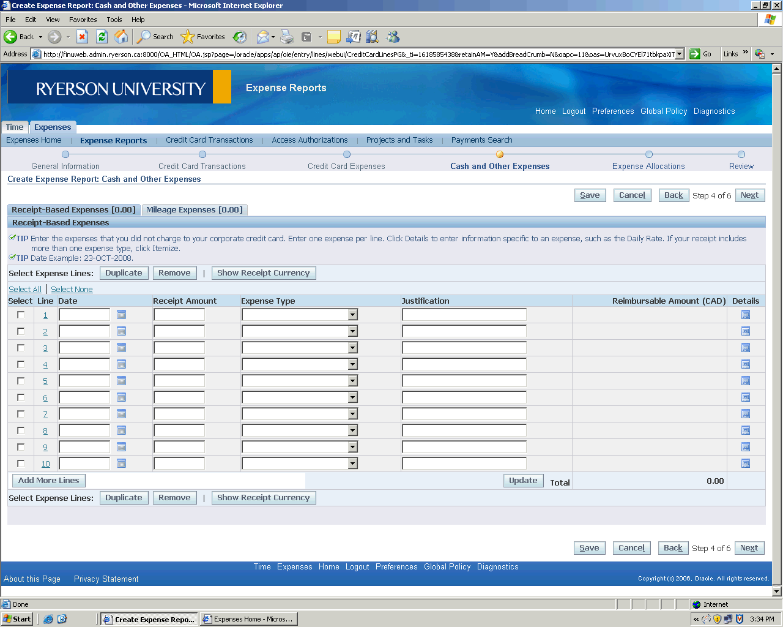Click calendar icon on line 6
Image resolution: width=783 pixels, height=627 pixels.
coord(121,397)
